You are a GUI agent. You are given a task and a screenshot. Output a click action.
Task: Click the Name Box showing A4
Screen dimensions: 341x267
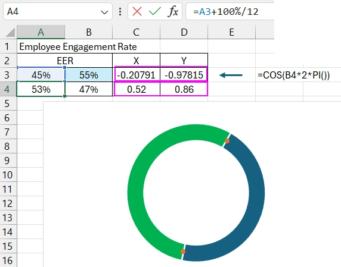click(x=58, y=11)
